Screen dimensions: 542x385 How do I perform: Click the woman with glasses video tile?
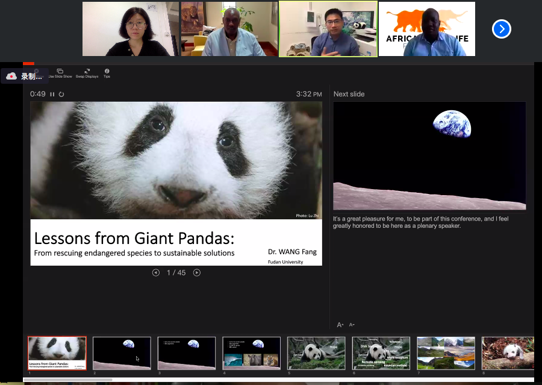[x=131, y=29]
